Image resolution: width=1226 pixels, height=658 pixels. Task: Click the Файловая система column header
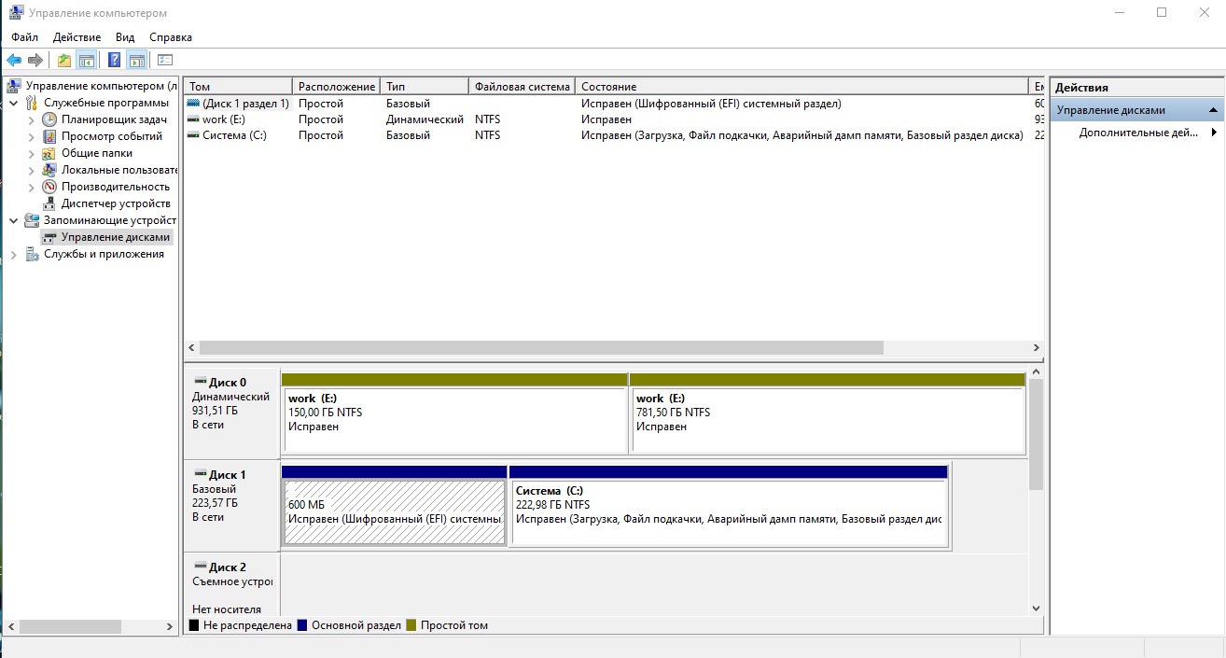click(x=522, y=87)
